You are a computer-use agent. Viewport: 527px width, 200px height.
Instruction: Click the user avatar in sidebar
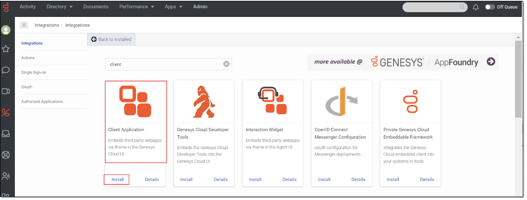(6, 30)
